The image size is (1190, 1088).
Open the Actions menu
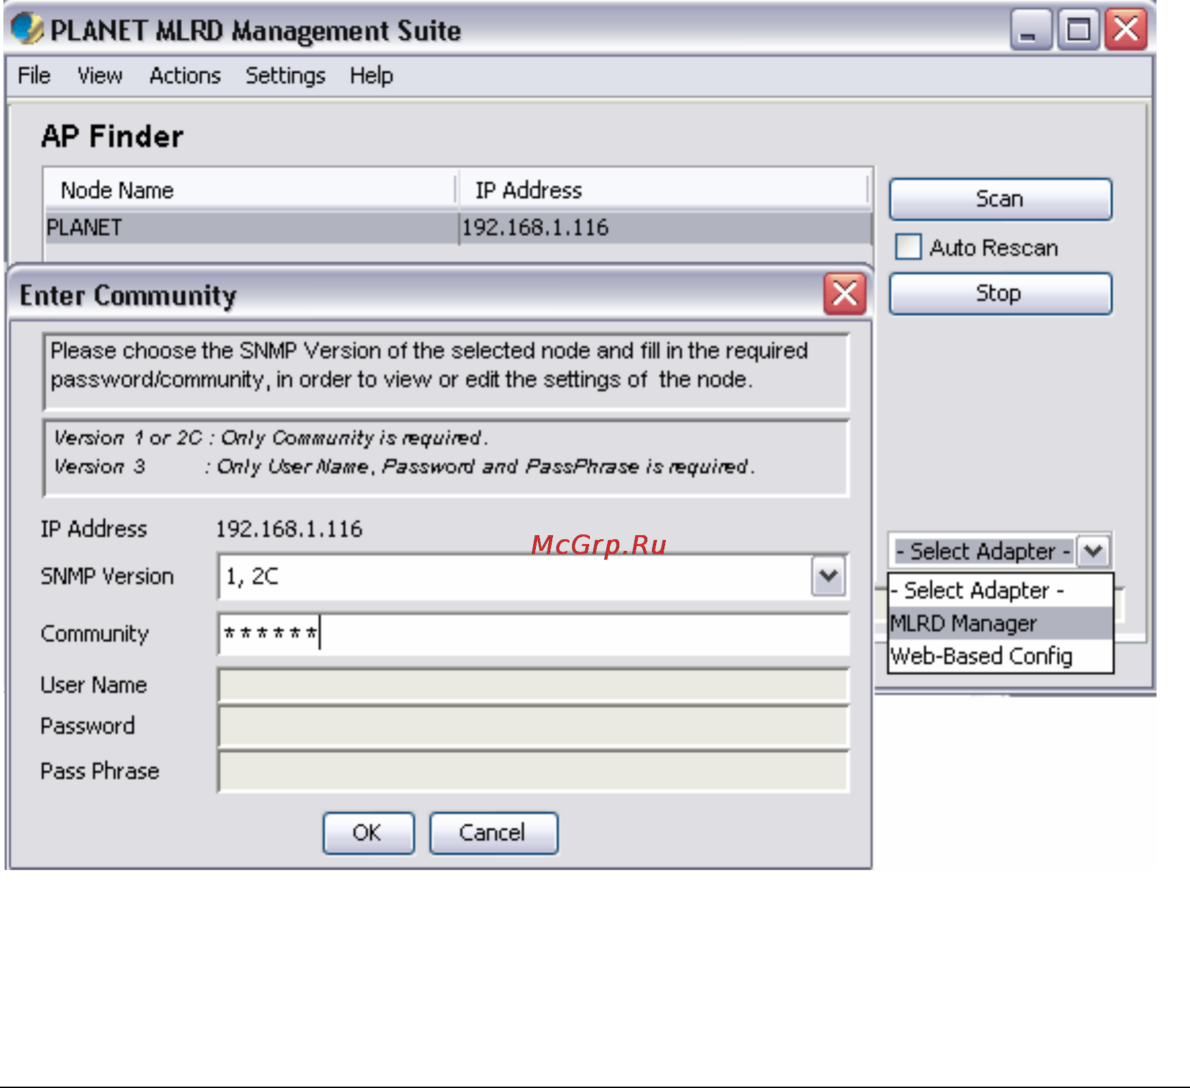pos(185,75)
